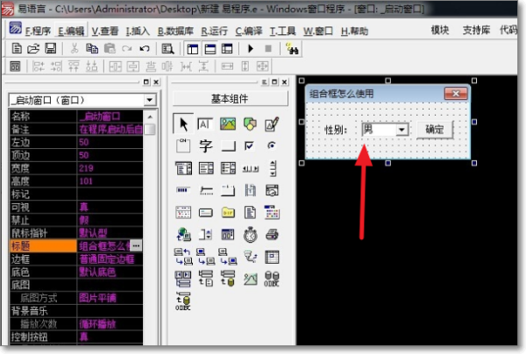Open the F.程序 menu

pos(38,32)
